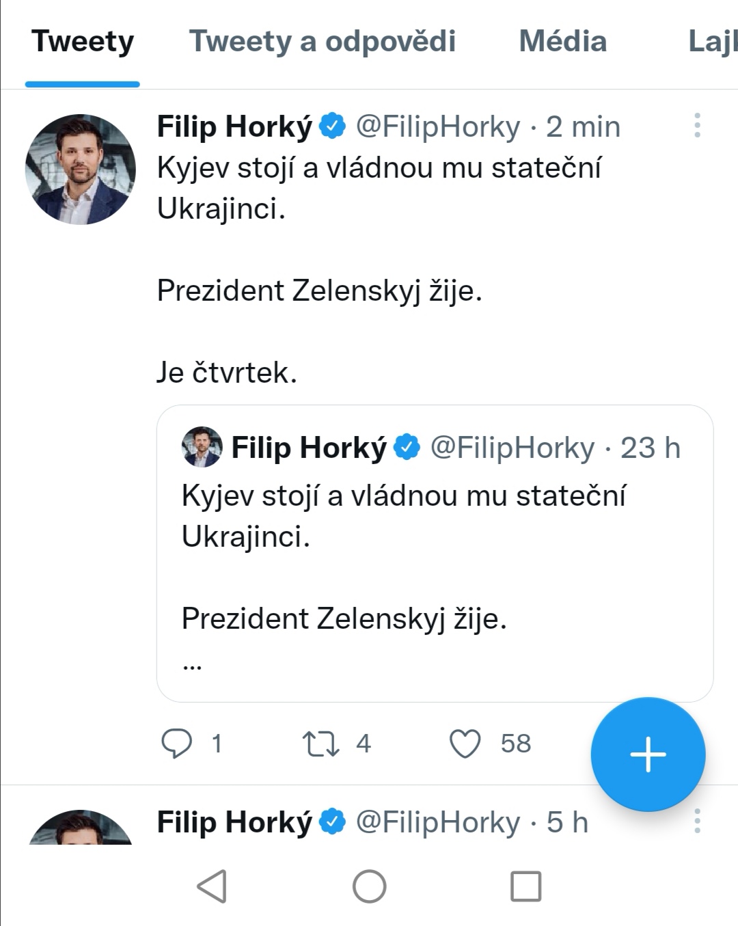Switch to the Tweety tab
Viewport: 738px width, 926px height.
coord(83,42)
